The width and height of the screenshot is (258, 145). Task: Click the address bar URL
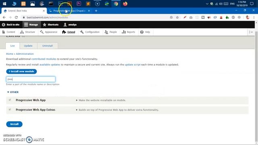coord(48,17)
